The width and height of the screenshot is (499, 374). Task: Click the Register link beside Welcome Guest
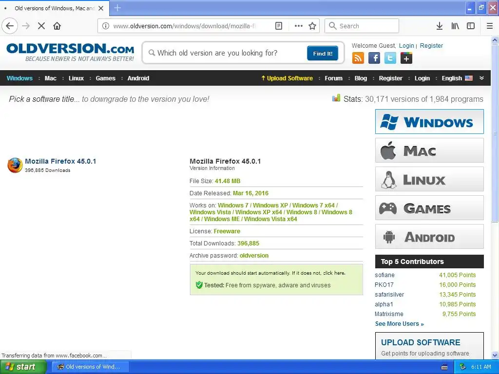[431, 45]
